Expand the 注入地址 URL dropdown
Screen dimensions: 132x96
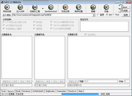[x=94, y=15]
